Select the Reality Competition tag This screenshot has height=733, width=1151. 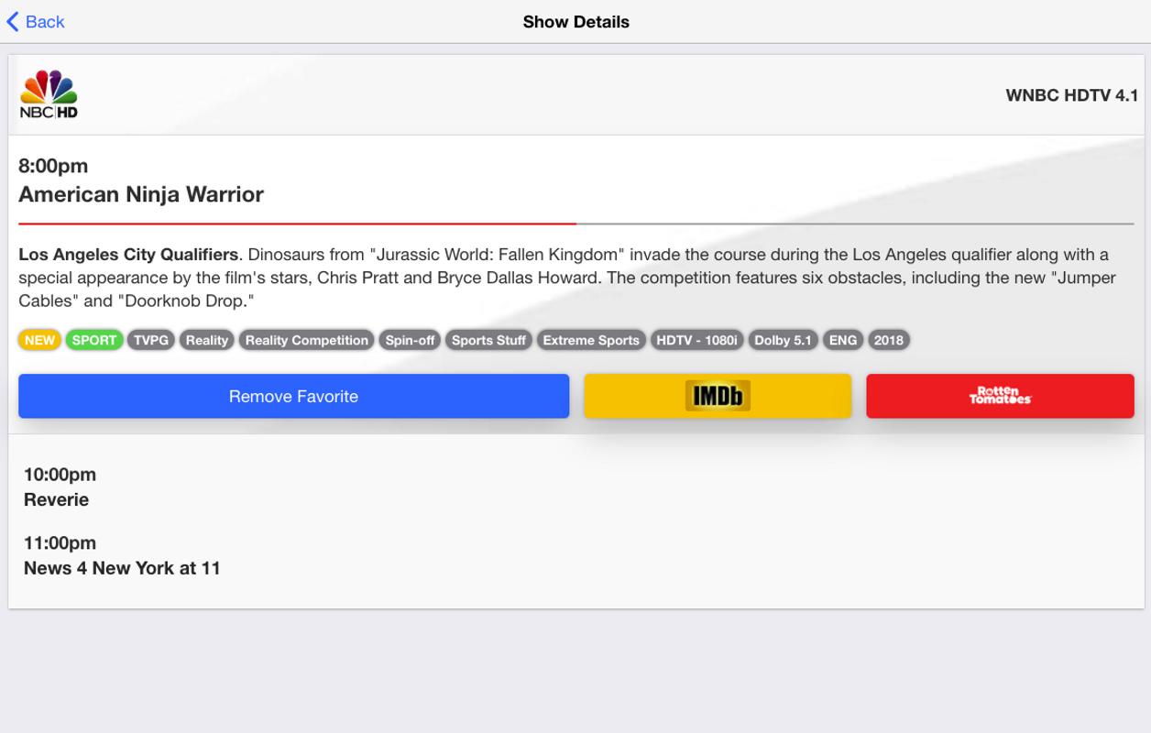[307, 340]
